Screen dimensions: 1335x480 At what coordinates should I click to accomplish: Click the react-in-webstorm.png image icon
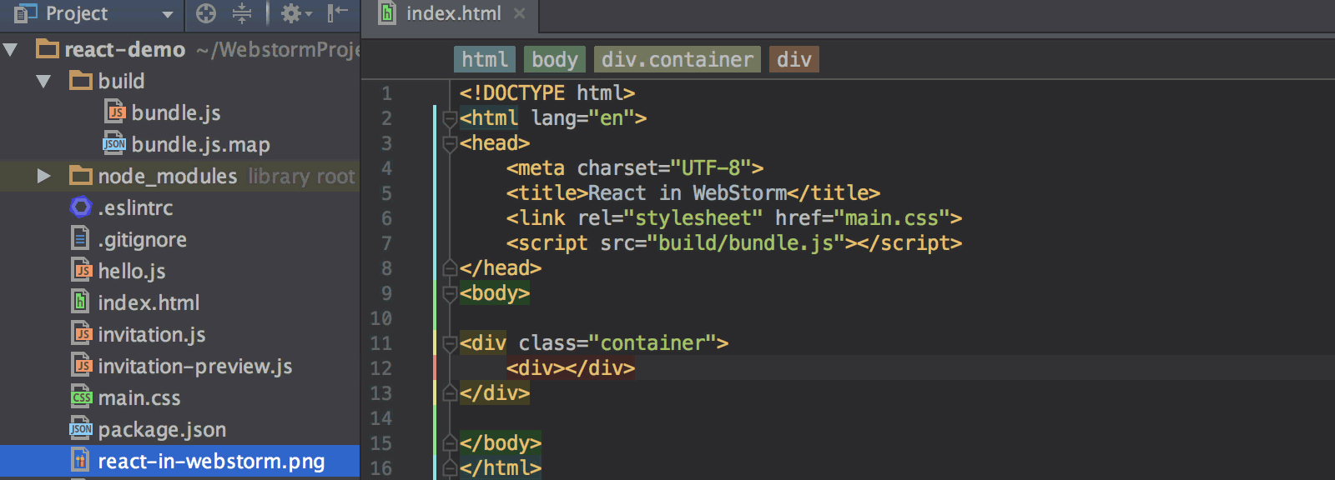click(x=80, y=460)
